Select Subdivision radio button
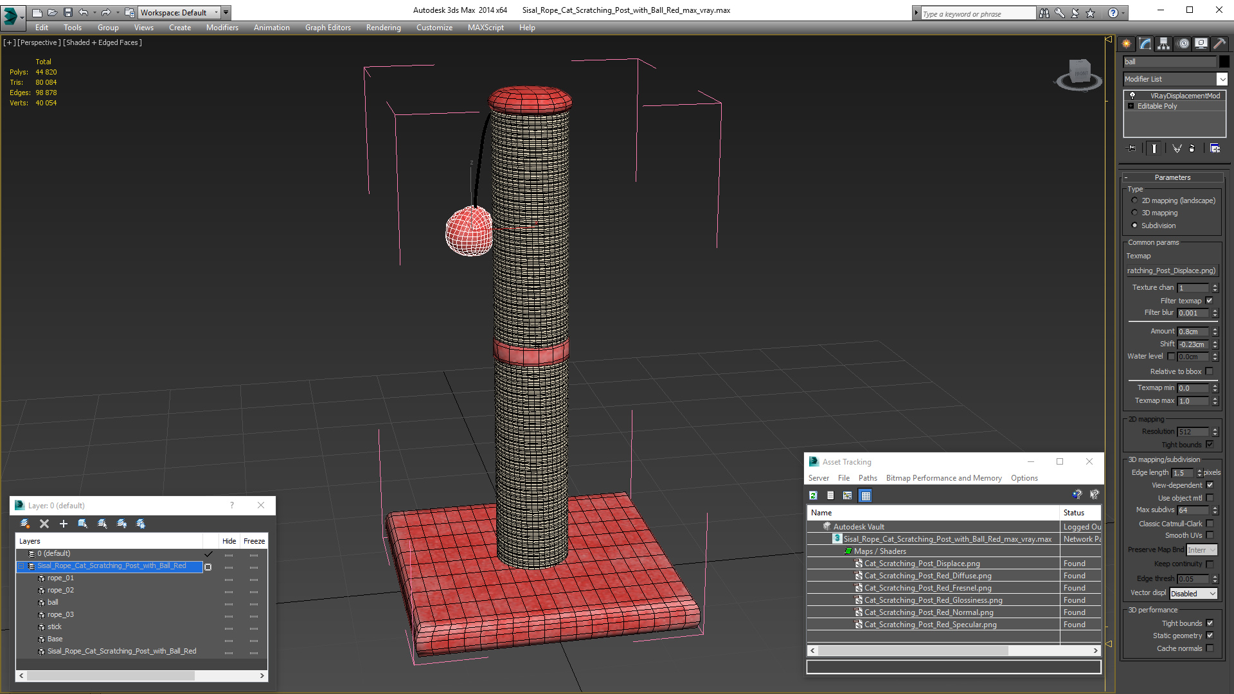Image resolution: width=1234 pixels, height=694 pixels. (1134, 226)
